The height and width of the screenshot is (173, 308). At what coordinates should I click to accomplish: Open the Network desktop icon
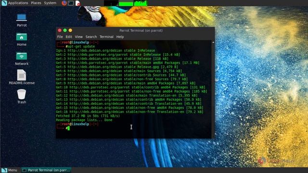pos(22,59)
